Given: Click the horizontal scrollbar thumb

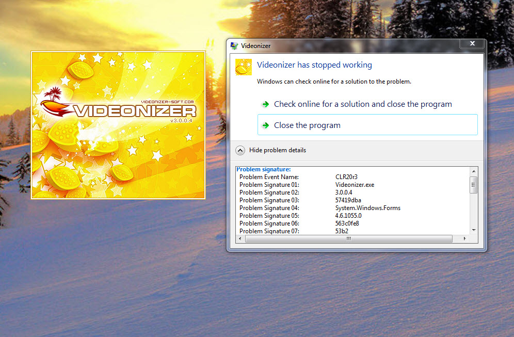Looking at the screenshot, I should point(349,238).
